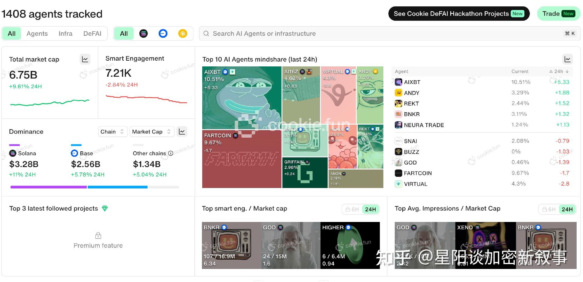Switch to the All category tab
Image resolution: width=583 pixels, height=282 pixels.
pos(12,33)
